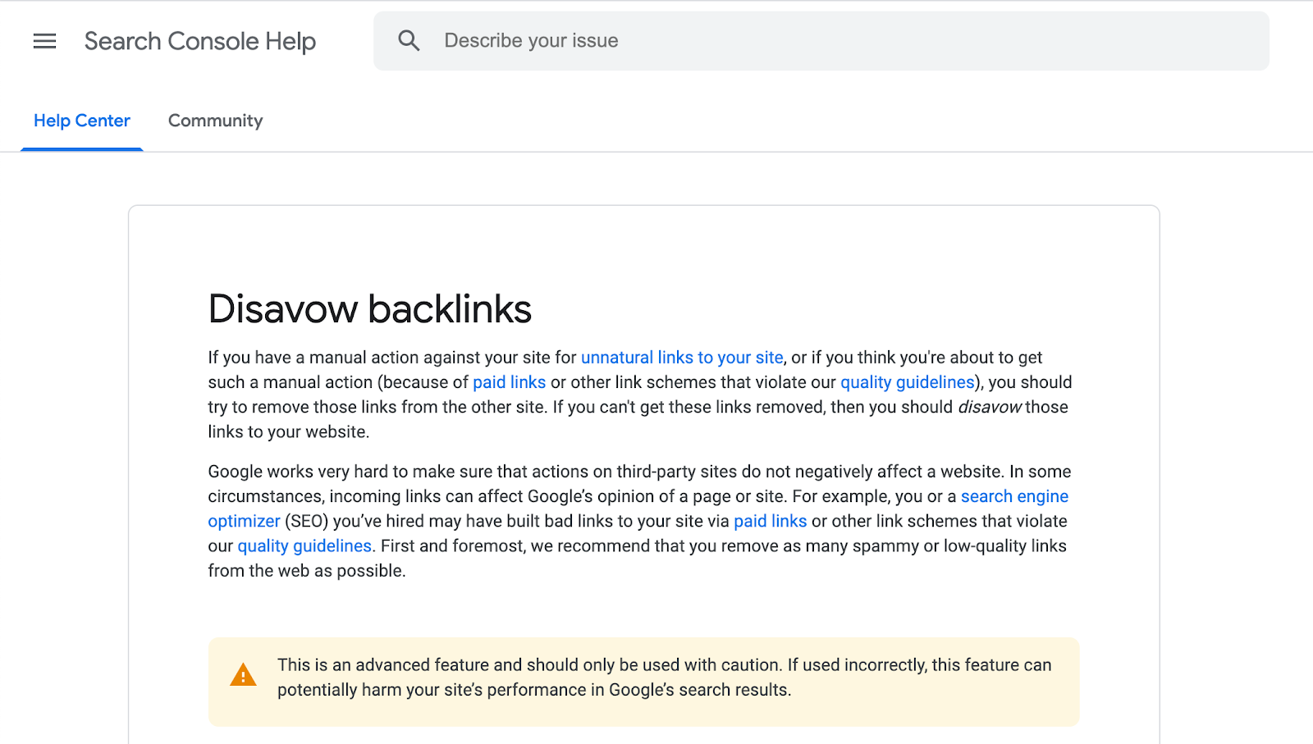The height and width of the screenshot is (744, 1313).
Task: Click the Search Console Help title
Action: (x=199, y=41)
